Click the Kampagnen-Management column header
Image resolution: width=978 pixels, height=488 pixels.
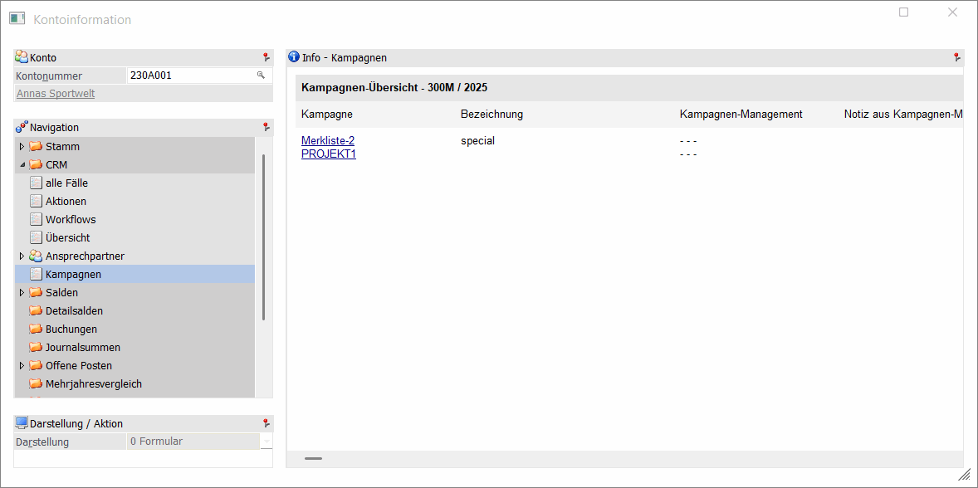(x=741, y=114)
